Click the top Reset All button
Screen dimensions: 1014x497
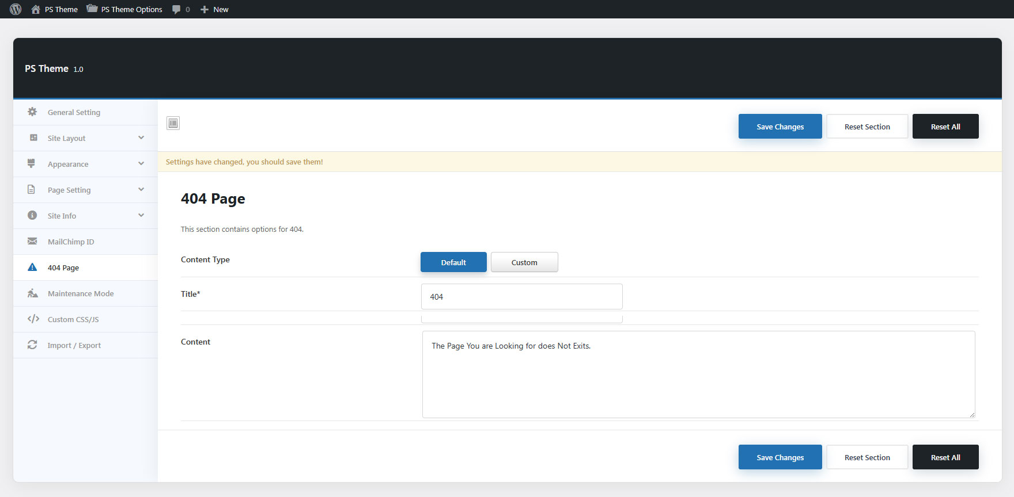click(x=945, y=127)
